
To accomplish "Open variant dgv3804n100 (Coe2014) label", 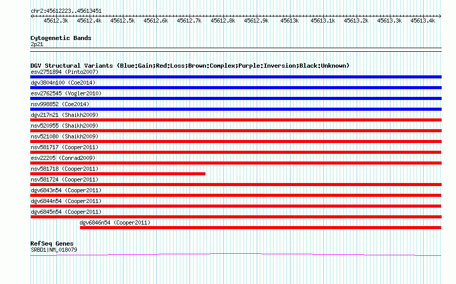I will pyautogui.click(x=63, y=83).
